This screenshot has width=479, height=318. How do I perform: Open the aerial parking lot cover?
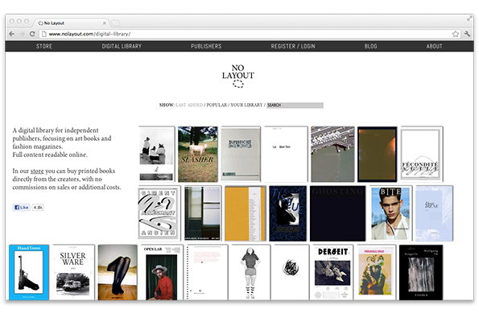[332, 155]
